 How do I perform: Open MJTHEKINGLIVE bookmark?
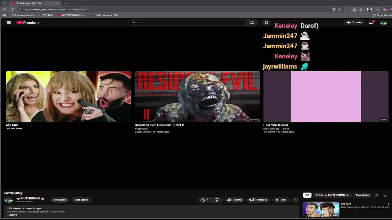(x=71, y=15)
